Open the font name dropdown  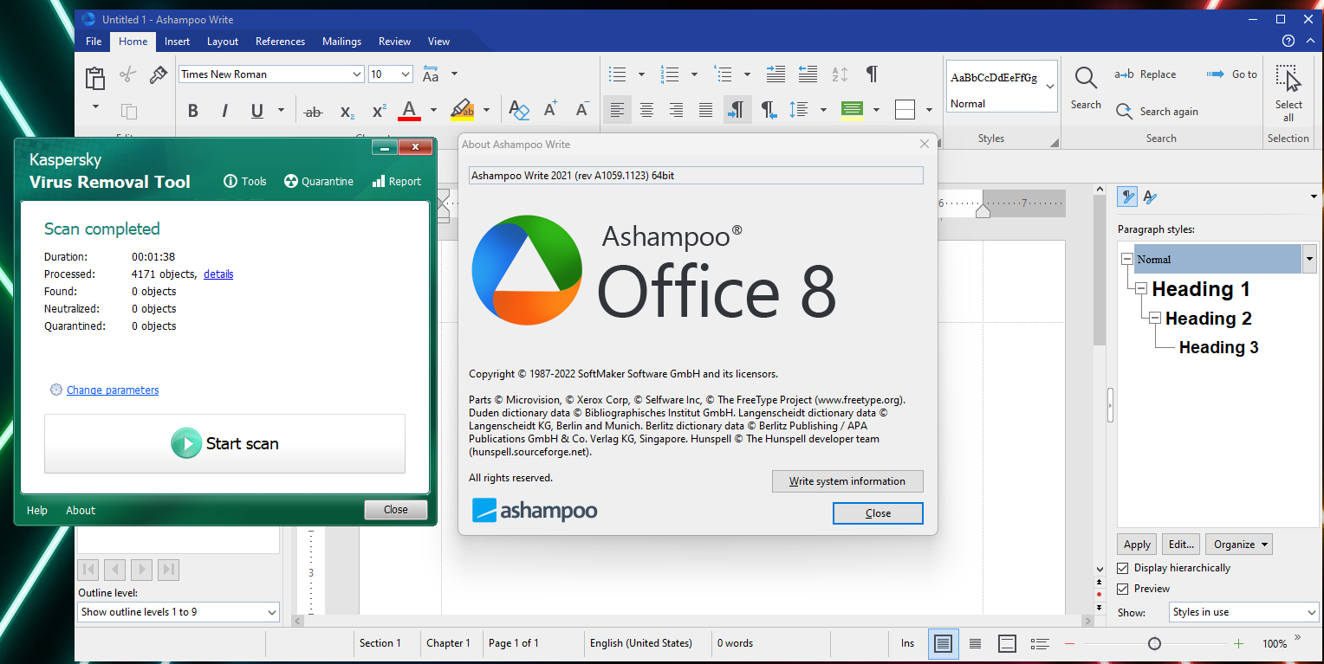(357, 74)
